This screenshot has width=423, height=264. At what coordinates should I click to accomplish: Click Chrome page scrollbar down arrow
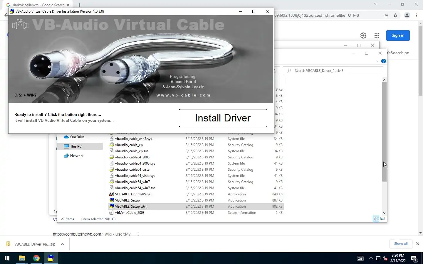point(420,233)
